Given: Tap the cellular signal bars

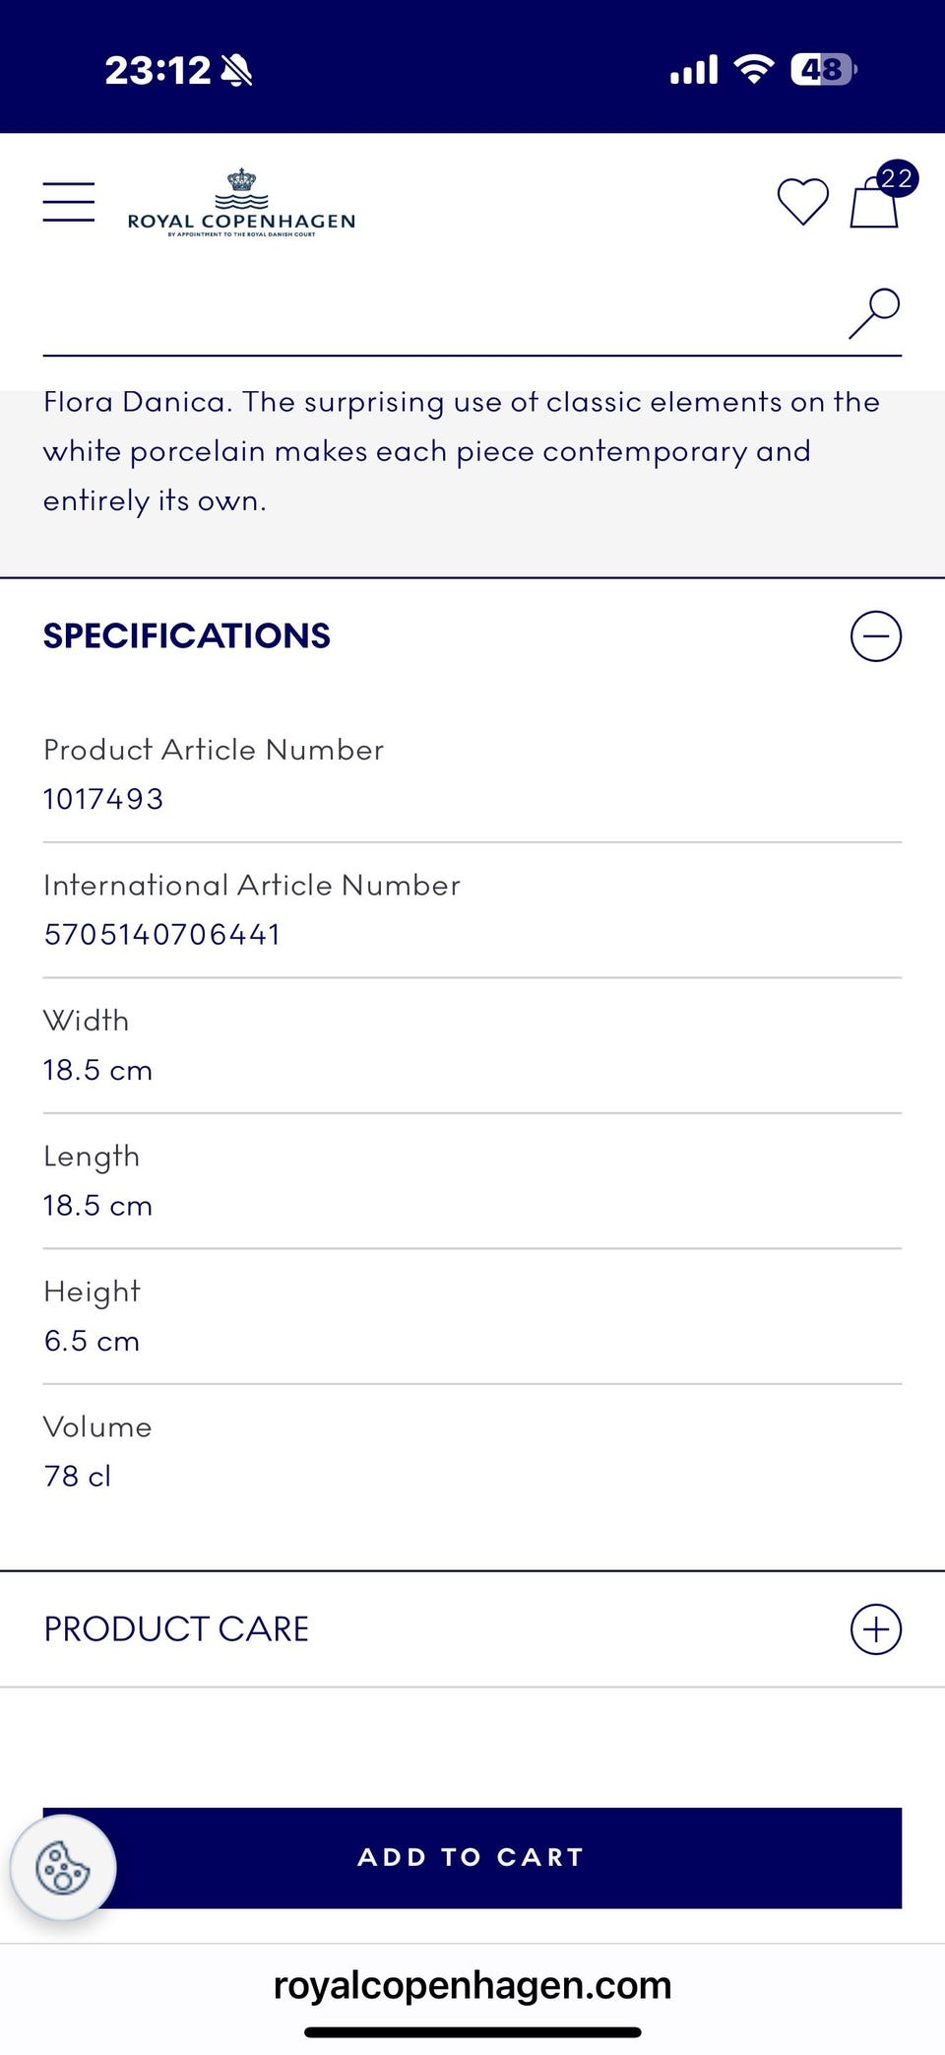Looking at the screenshot, I should click(x=694, y=70).
